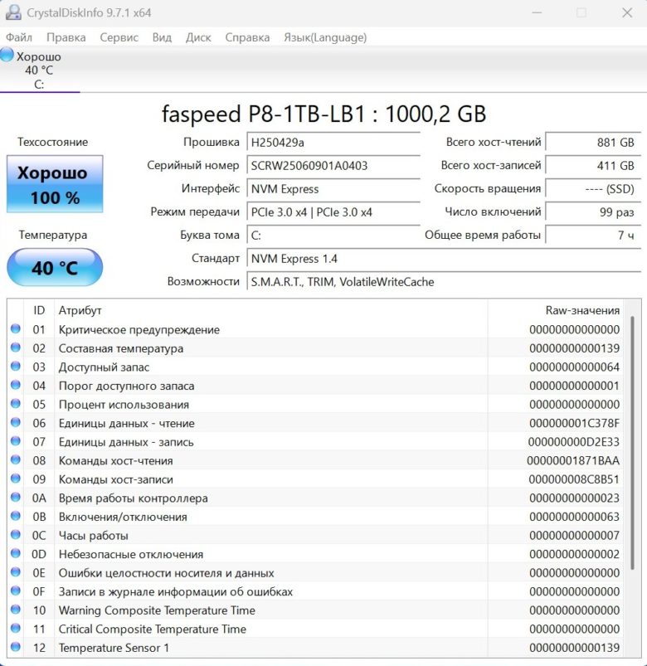Click the status orb for attribute 0F
Viewport: 647px width, 666px height.
point(16,591)
